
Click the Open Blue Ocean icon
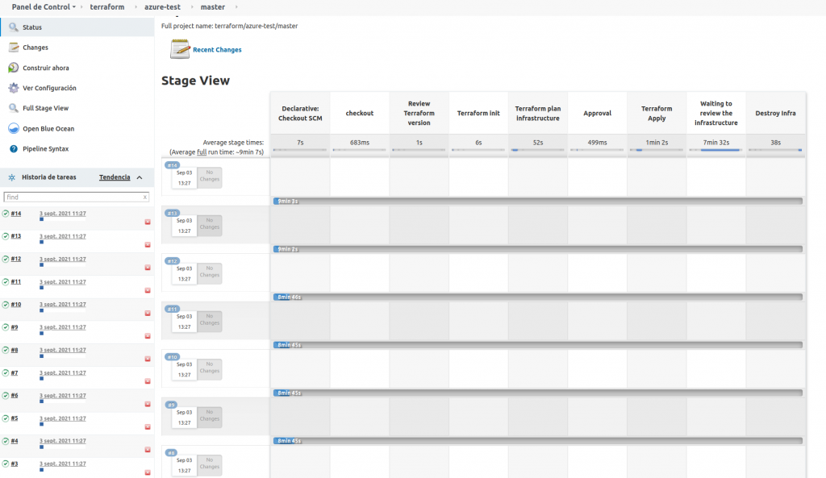coord(14,128)
